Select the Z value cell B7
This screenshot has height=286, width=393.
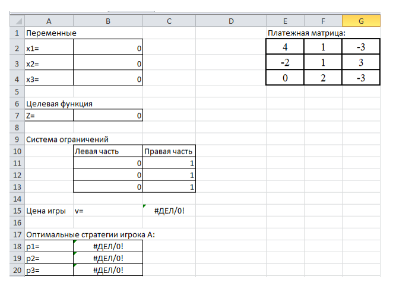pyautogui.click(x=108, y=116)
